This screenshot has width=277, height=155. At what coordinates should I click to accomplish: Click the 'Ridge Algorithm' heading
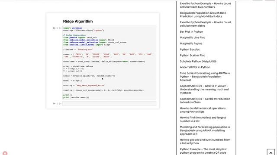78,21
